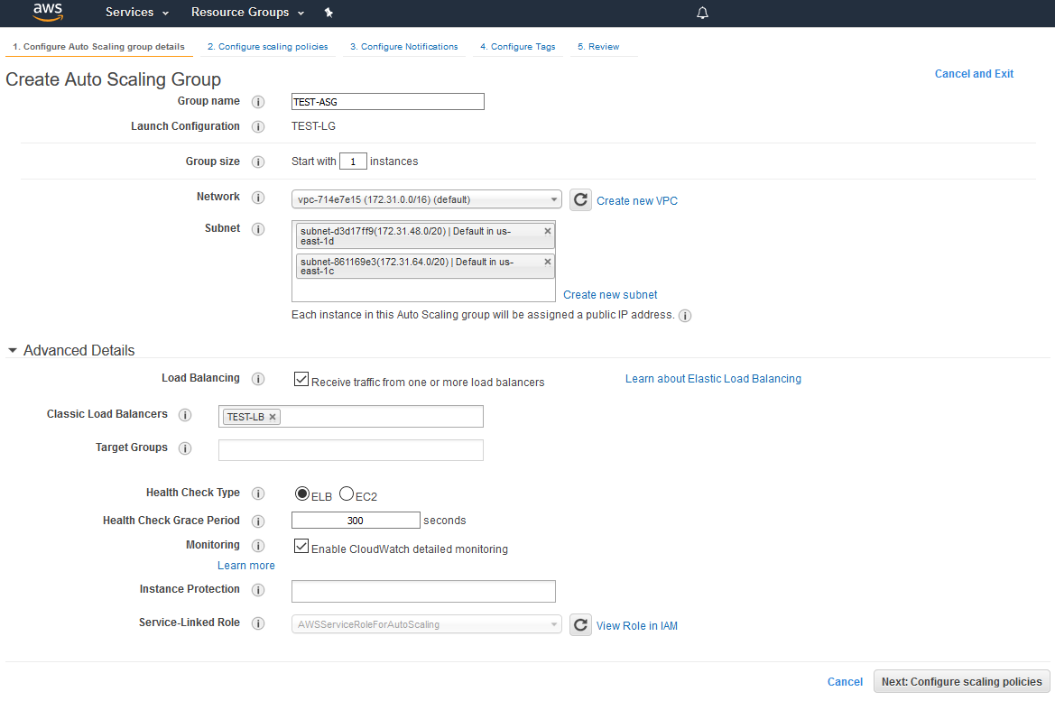Open the Services menu
Viewport: 1055px width, 701px height.
tap(136, 13)
